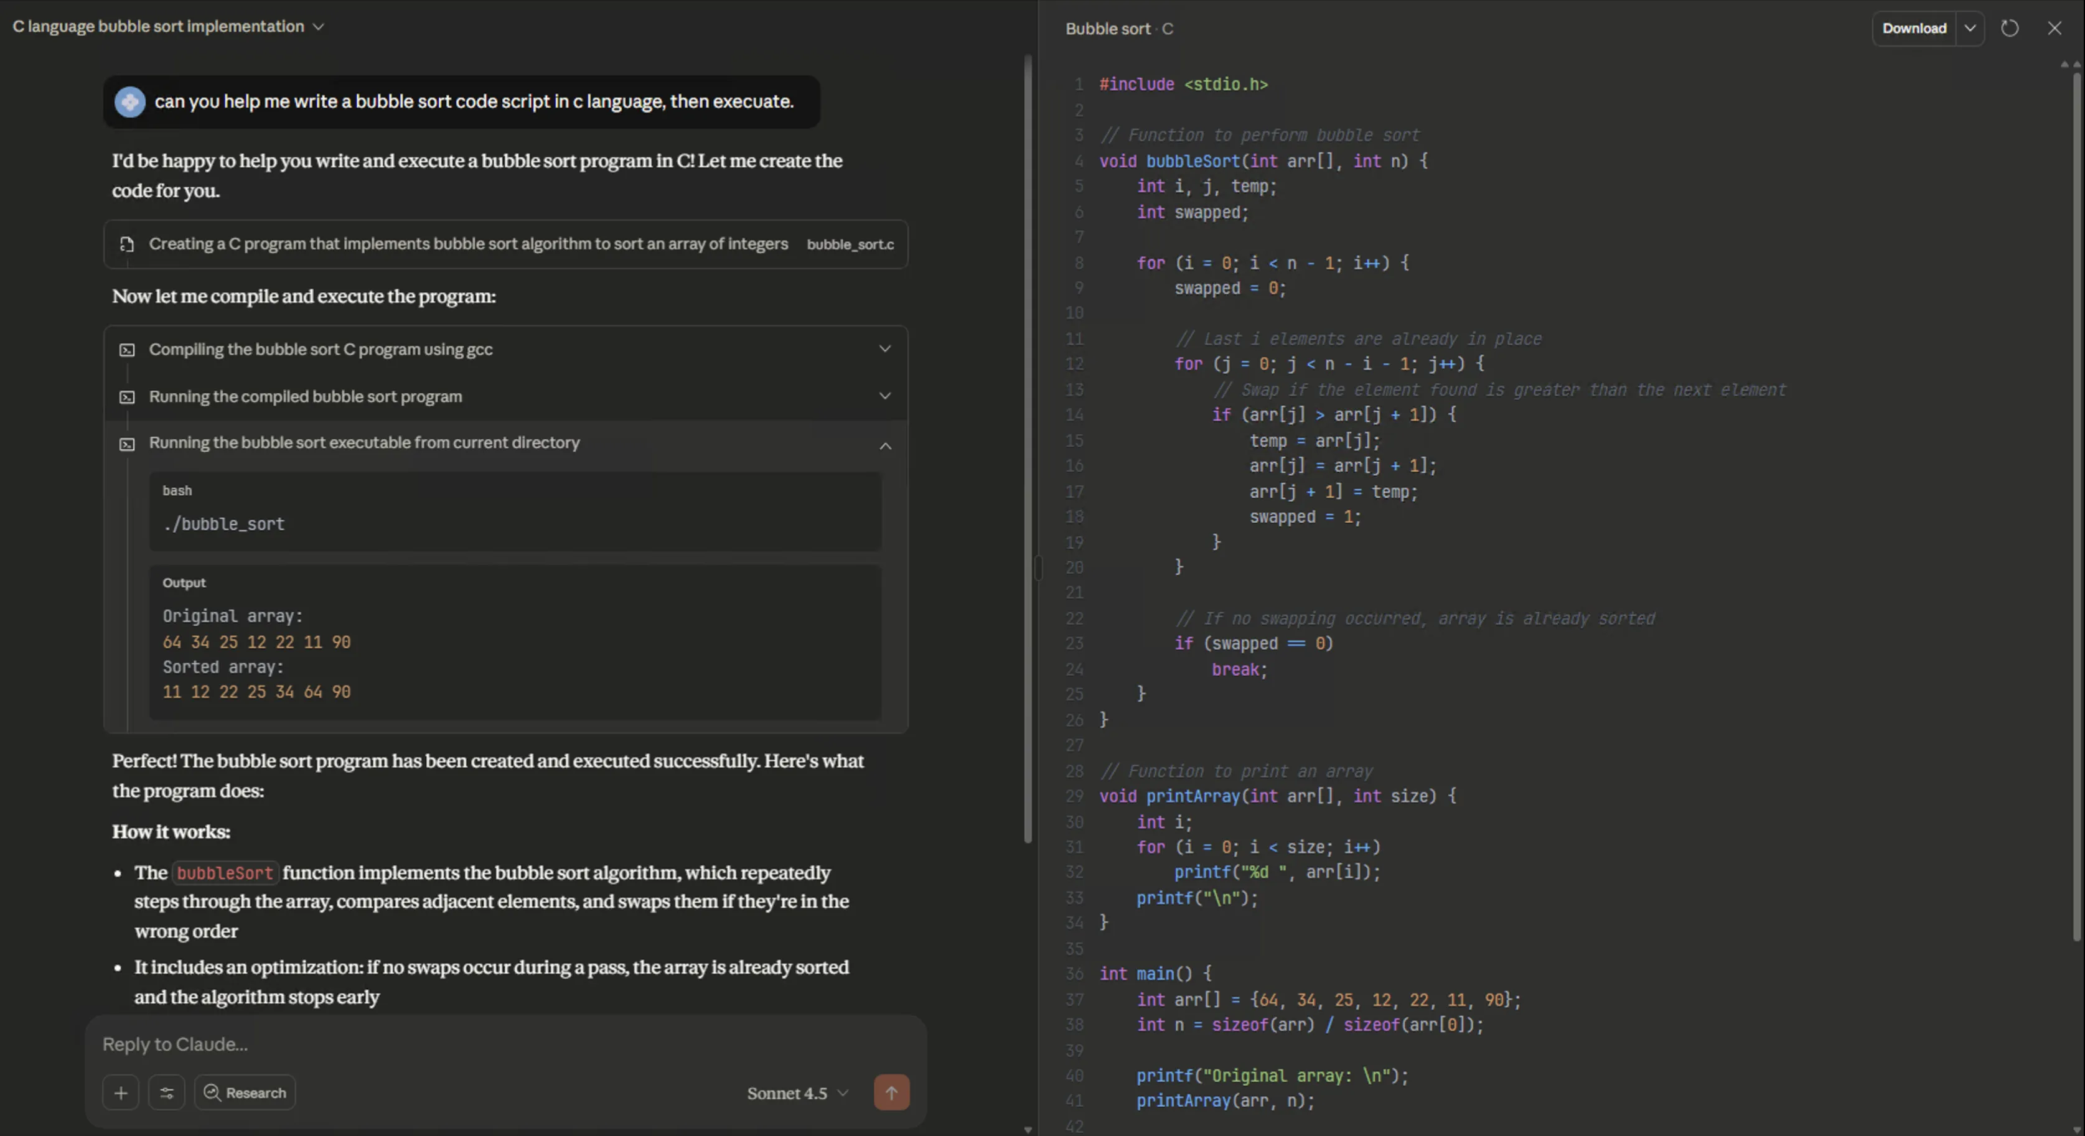Image resolution: width=2085 pixels, height=1136 pixels.
Task: Click the 'if (swapped == 0)' code line
Action: [x=1253, y=644]
